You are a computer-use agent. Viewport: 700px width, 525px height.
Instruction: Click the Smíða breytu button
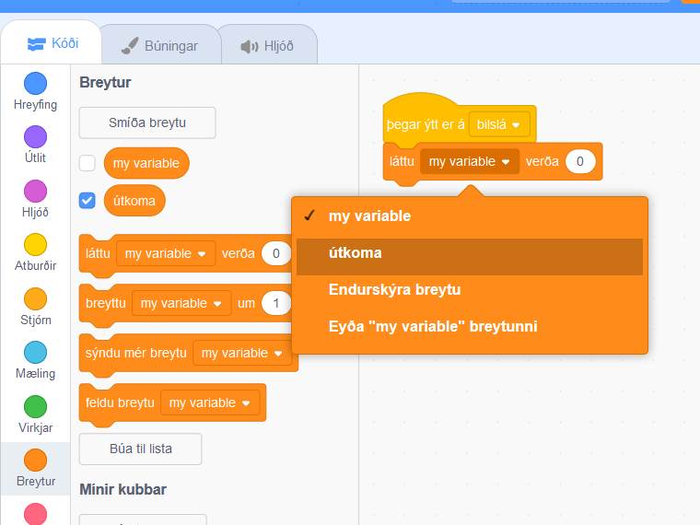coord(147,122)
